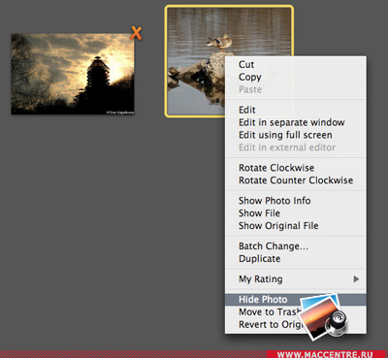Click the orange X hidden-photo marker
The width and height of the screenshot is (388, 358).
pyautogui.click(x=136, y=33)
